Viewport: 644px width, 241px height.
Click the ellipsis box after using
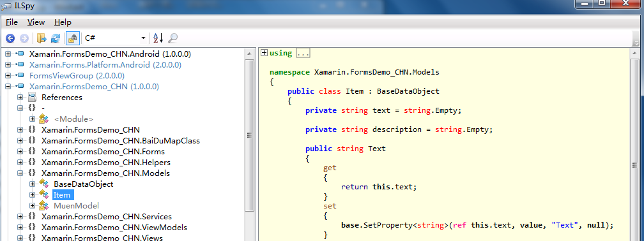[303, 53]
